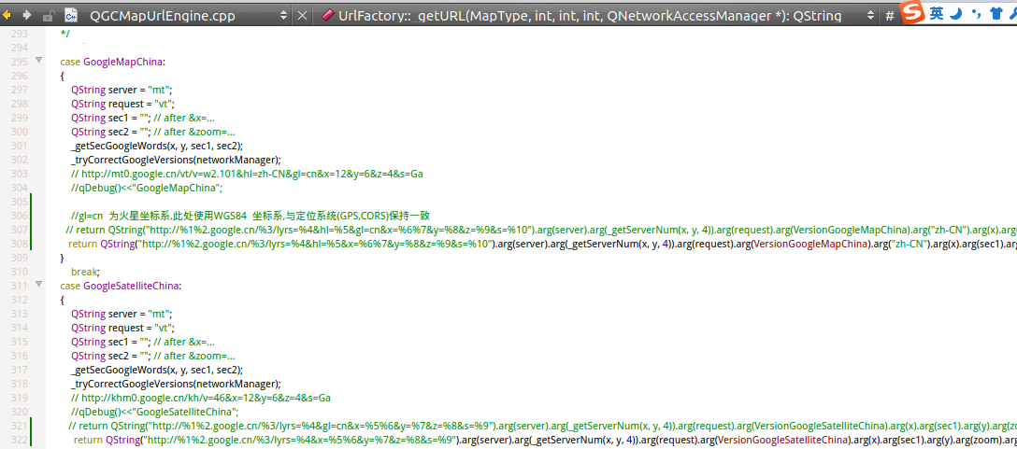Click _getSecGoogleWords call on line 301
This screenshot has height=449, width=1017.
click(158, 146)
